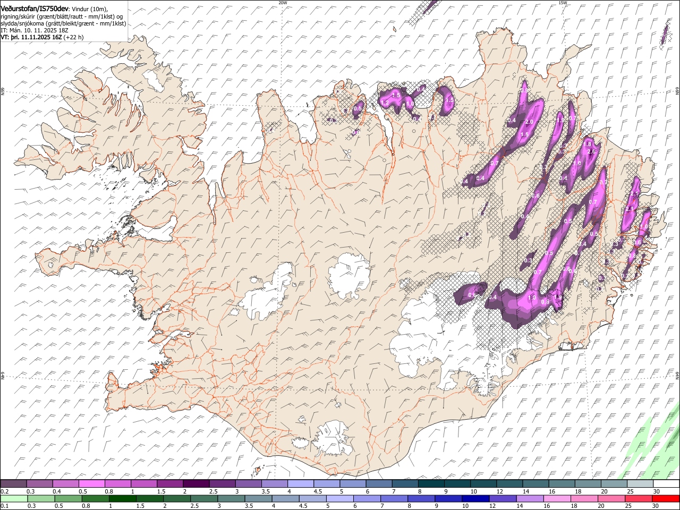The height and width of the screenshot is (510, 680).
Task: Pick the darkest green swatch starting at 1, lower scale
Action: [122, 498]
